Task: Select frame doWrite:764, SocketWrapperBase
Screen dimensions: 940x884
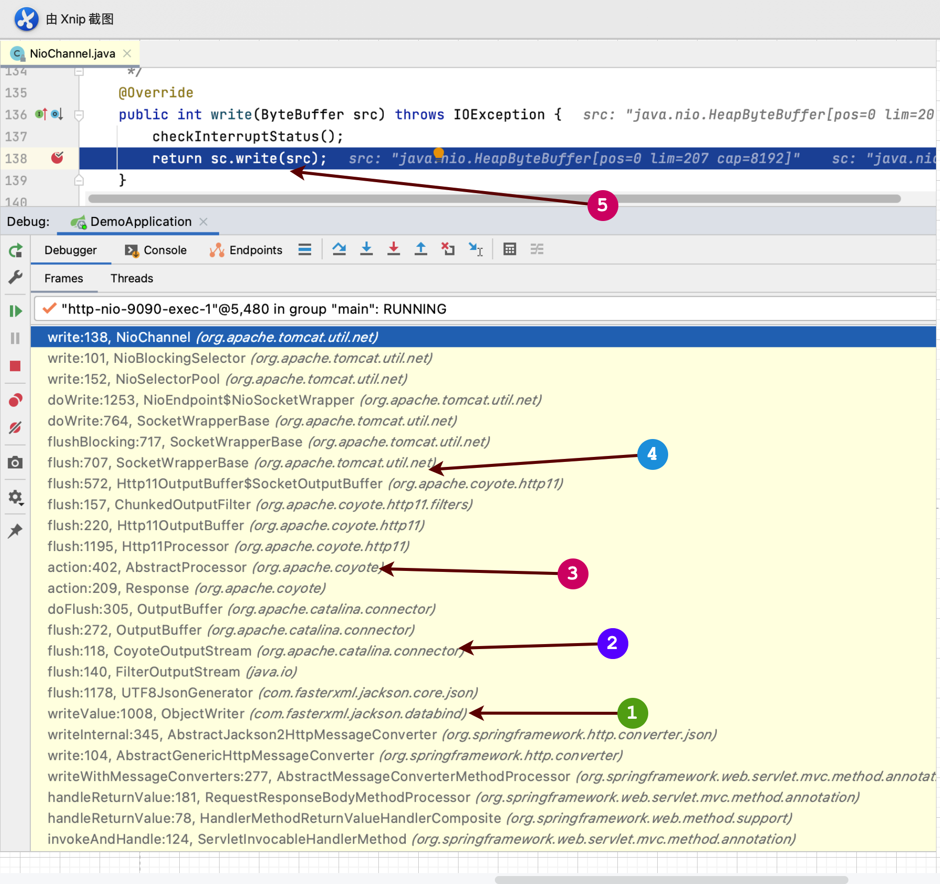Action: [x=483, y=421]
